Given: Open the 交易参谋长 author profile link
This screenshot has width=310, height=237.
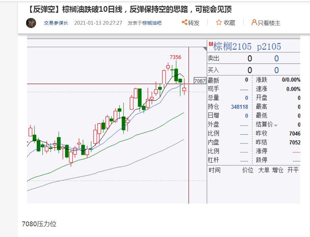Looking at the screenshot, I should 56,23.
